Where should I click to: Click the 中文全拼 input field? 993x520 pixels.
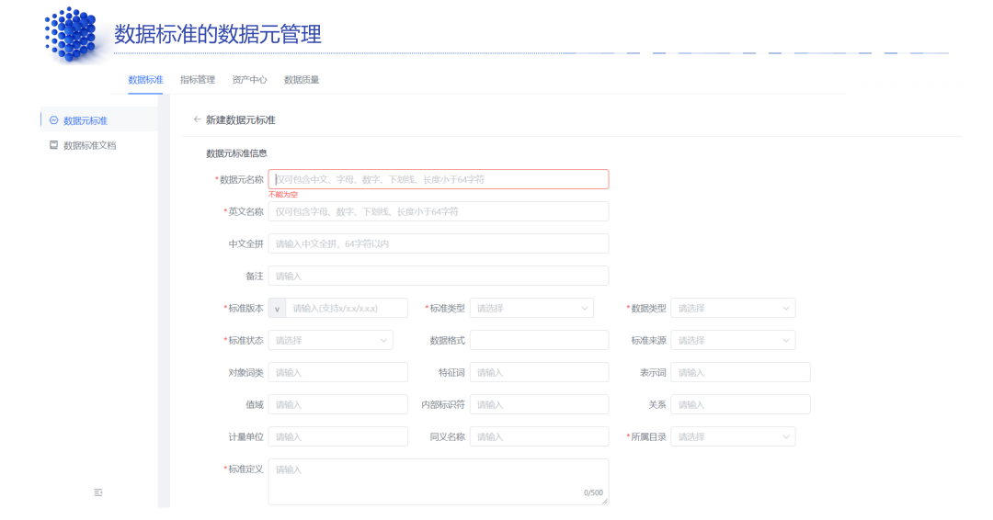click(x=439, y=243)
